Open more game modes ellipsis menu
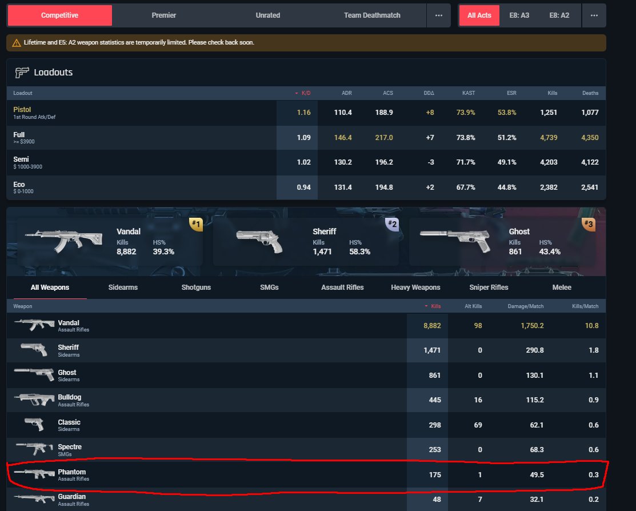This screenshot has height=511, width=636. tap(438, 15)
